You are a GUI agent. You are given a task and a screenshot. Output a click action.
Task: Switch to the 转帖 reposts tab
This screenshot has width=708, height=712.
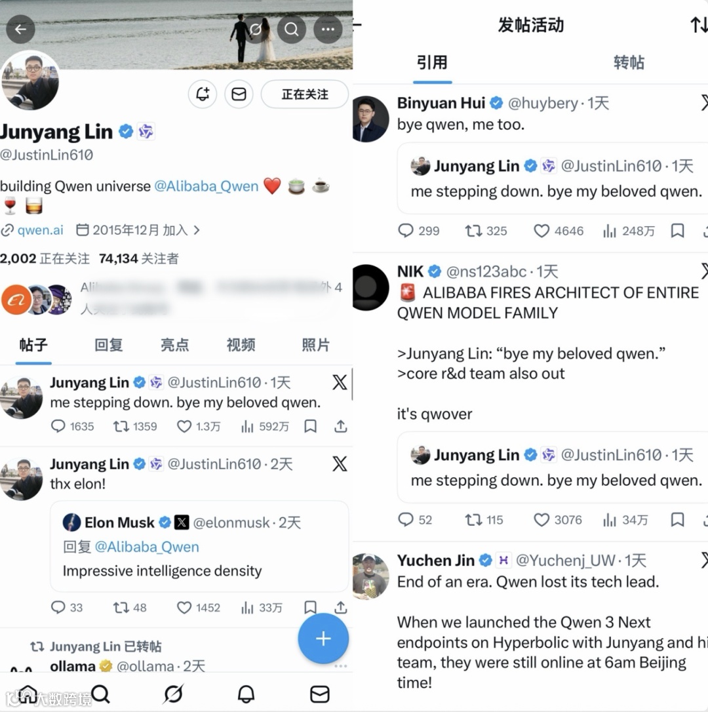629,62
